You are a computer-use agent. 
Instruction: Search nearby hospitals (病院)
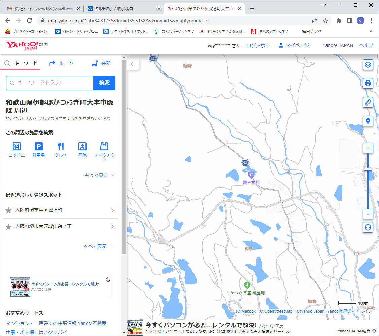82,150
